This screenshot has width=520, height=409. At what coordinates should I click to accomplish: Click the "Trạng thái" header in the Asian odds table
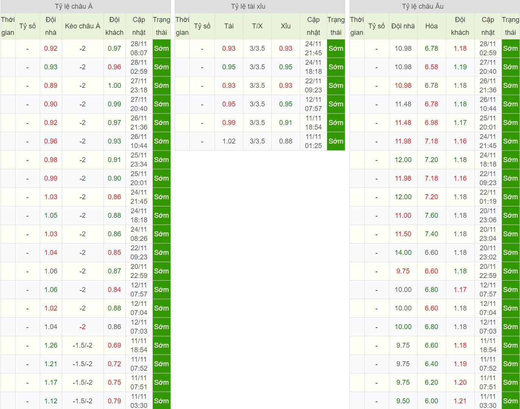pos(161,26)
